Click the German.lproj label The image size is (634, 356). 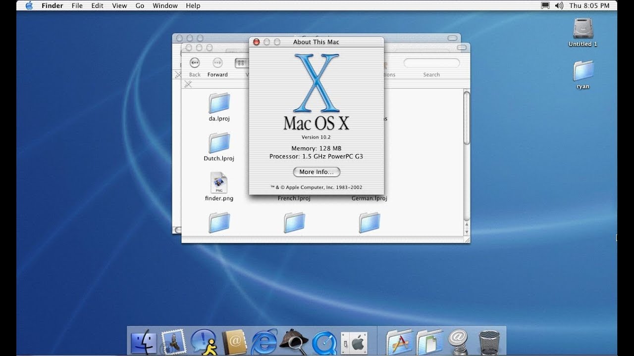click(369, 198)
